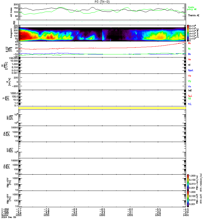Viewport: 207px width, 221px height.
Task: Click the red Viz legend label
Action: click(x=189, y=76)
